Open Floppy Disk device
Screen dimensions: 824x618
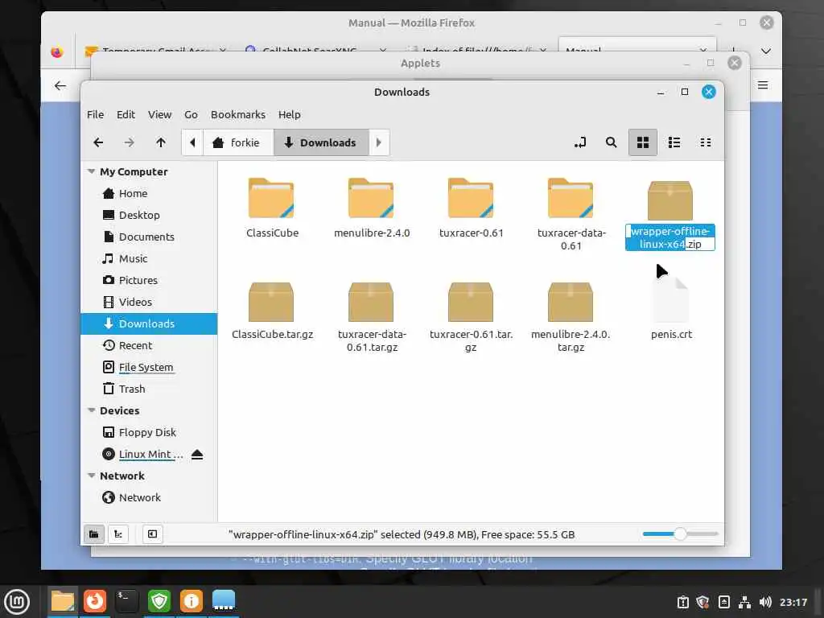point(149,432)
